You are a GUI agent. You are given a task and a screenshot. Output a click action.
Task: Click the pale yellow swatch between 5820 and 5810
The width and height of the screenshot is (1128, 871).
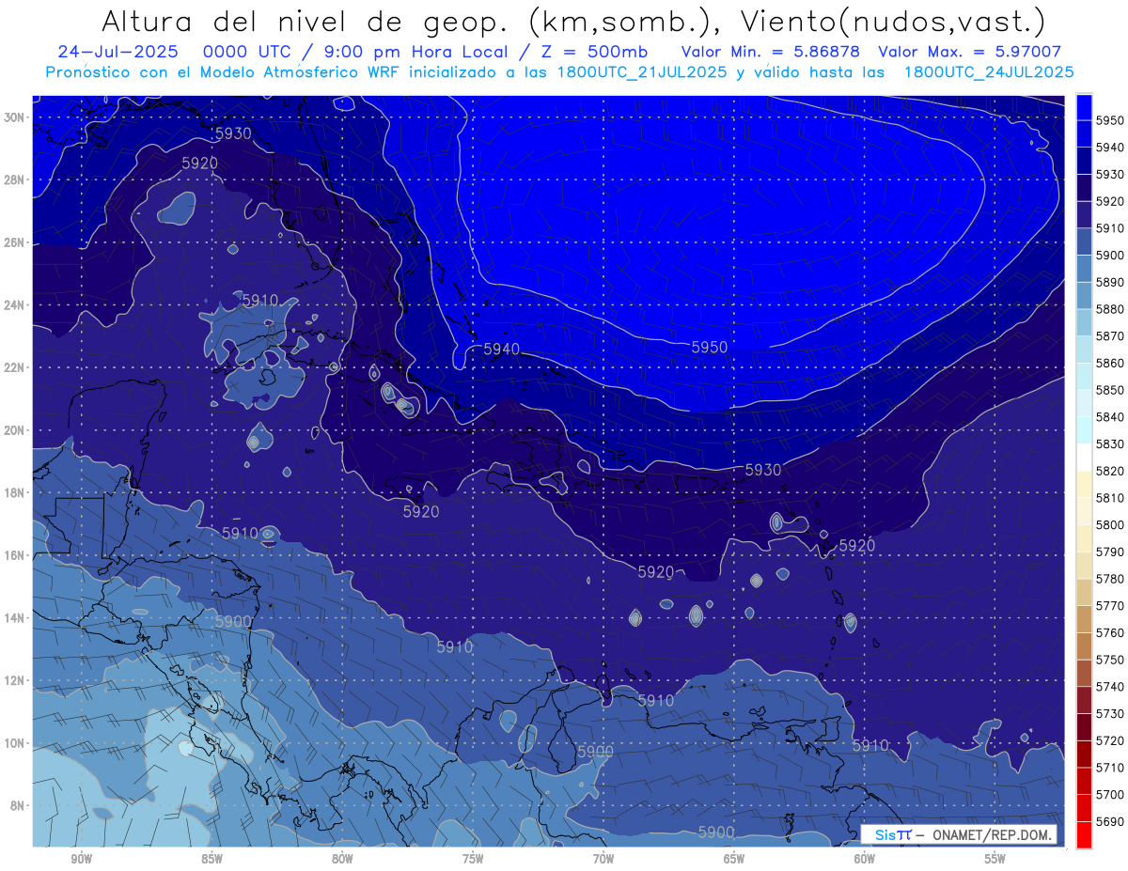click(x=1084, y=484)
